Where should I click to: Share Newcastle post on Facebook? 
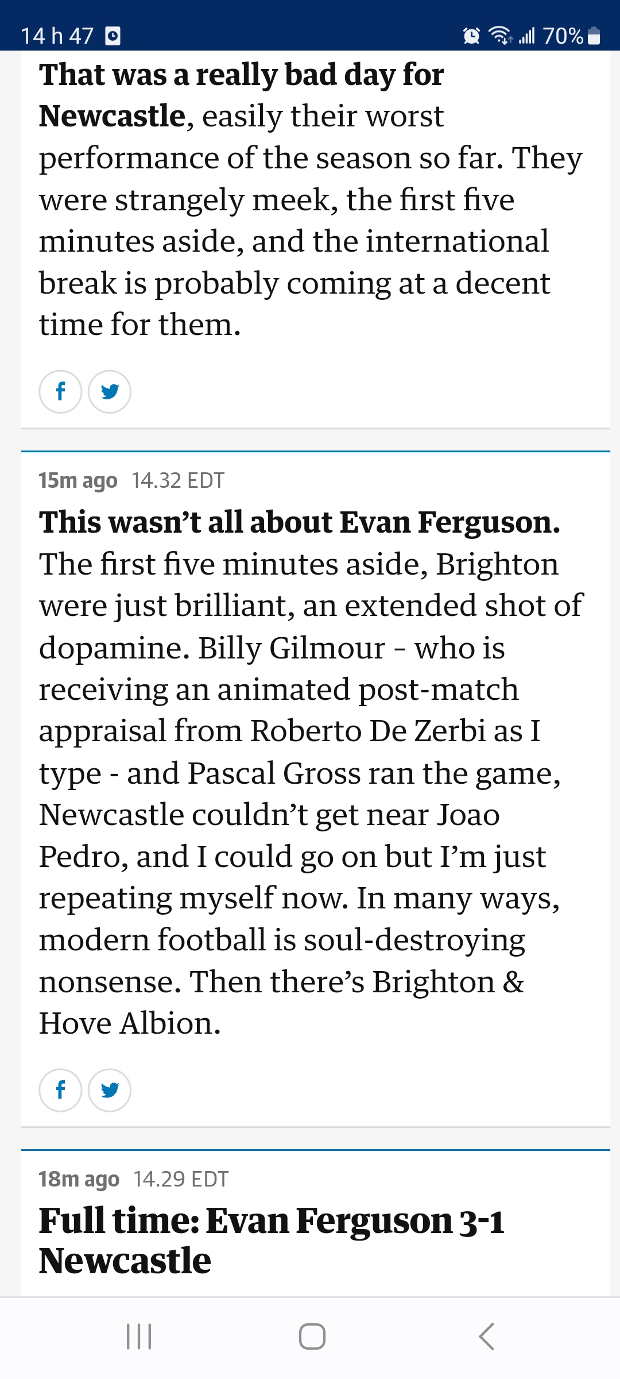(60, 391)
